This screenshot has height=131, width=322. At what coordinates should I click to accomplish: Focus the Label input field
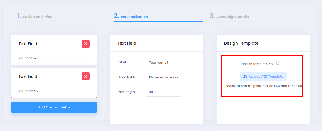coord(164,63)
